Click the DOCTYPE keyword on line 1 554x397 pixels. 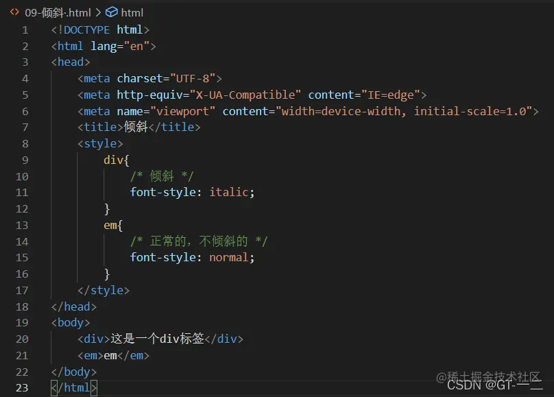click(x=86, y=30)
